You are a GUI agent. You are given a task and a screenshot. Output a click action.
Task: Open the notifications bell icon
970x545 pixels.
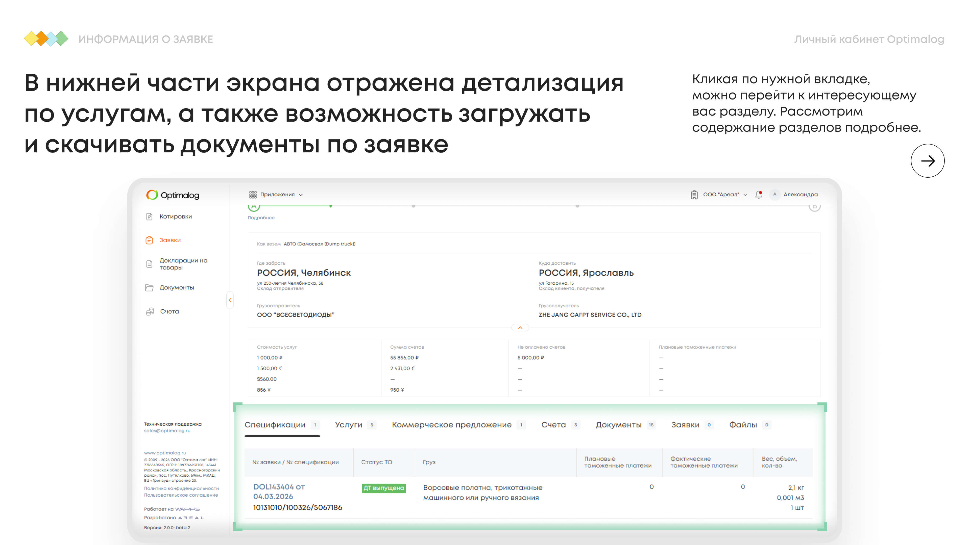pyautogui.click(x=758, y=195)
